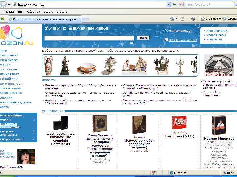Open the Нужна помощь link
This screenshot has width=237, height=177.
[x=180, y=31]
